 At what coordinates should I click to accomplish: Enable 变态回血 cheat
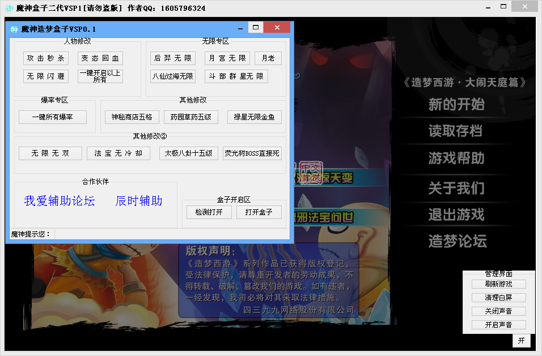coord(100,58)
